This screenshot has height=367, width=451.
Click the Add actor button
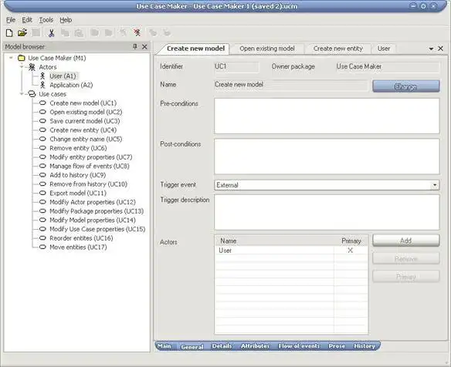(x=406, y=241)
